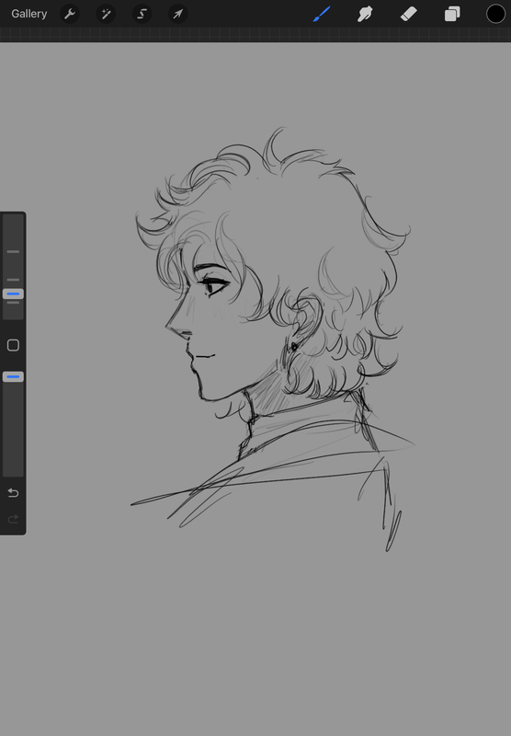Open the Adjustments magic wand menu
Screen dimensions: 511x736
coord(106,14)
